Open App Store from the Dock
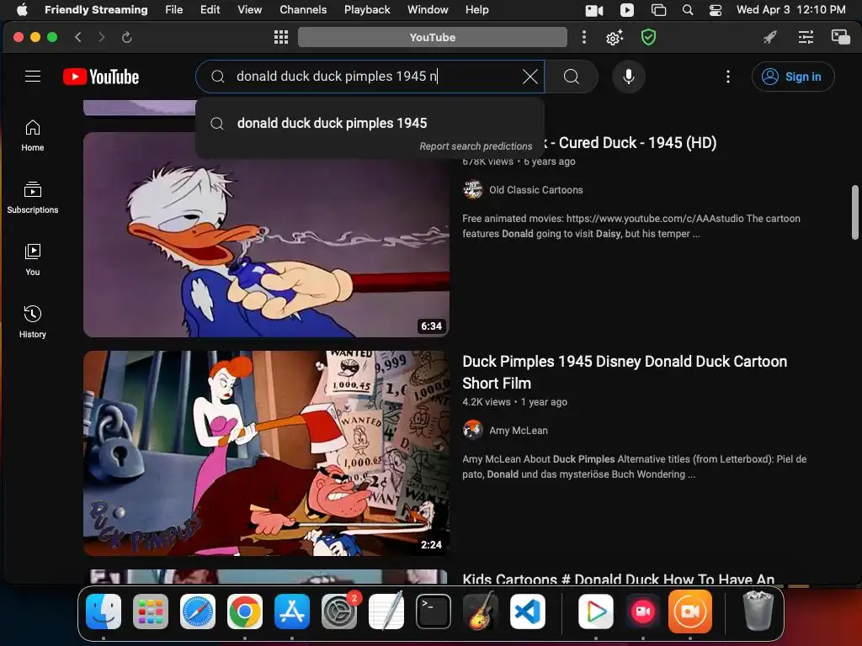Viewport: 862px width, 646px height. click(292, 612)
